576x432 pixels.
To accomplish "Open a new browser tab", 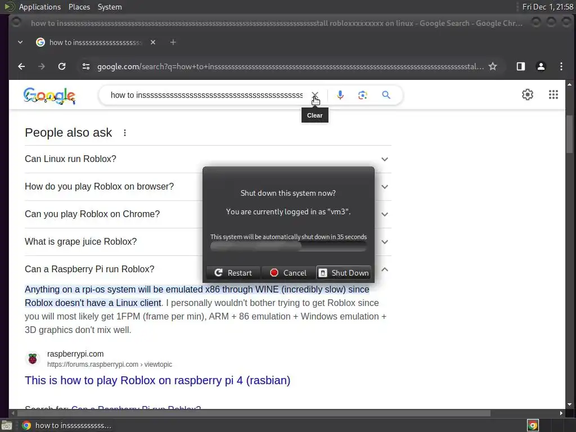I will pyautogui.click(x=173, y=42).
